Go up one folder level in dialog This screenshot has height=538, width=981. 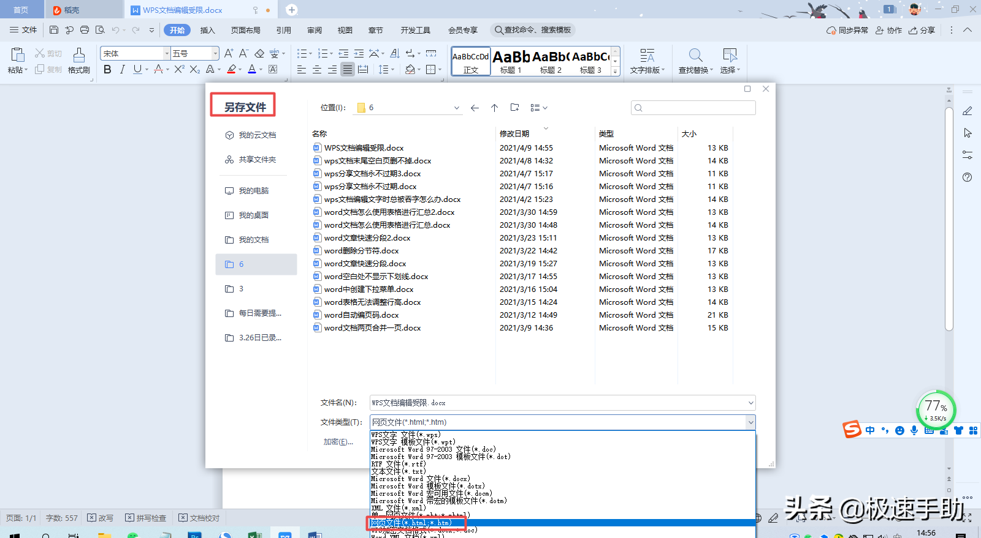[x=494, y=108]
